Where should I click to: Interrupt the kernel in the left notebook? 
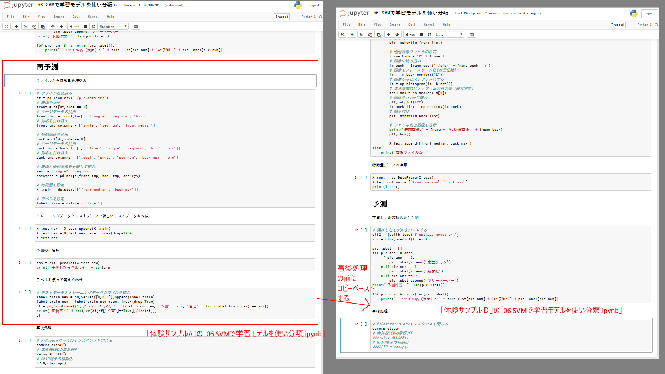tap(85, 26)
